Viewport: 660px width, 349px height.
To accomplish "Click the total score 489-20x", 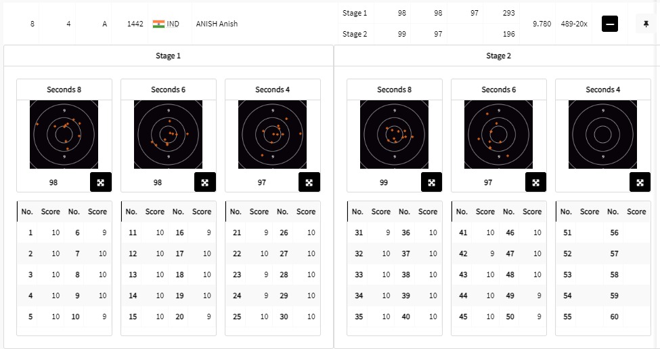I will (573, 24).
